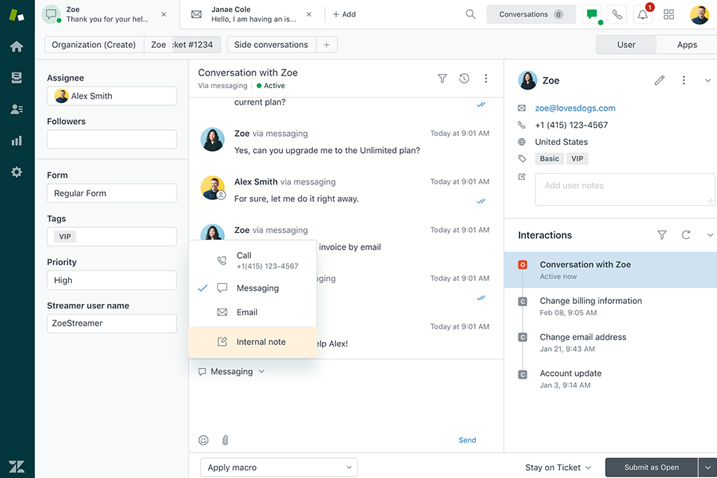This screenshot has height=478, width=717.
Task: Open the Reporting bar chart icon
Action: pos(16,140)
